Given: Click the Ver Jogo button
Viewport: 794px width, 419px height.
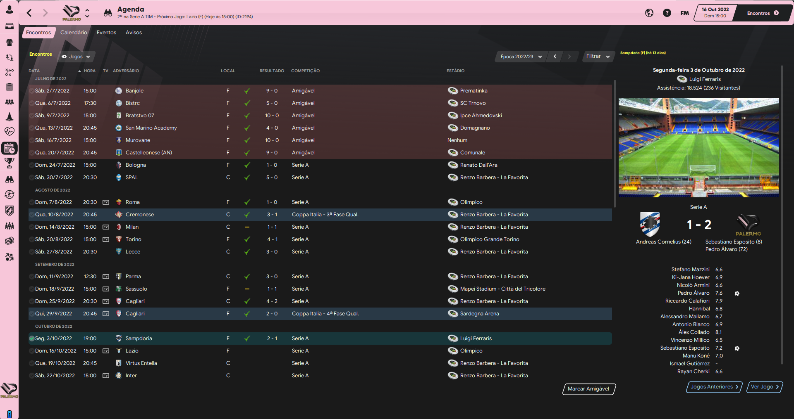Looking at the screenshot, I should tap(765, 387).
